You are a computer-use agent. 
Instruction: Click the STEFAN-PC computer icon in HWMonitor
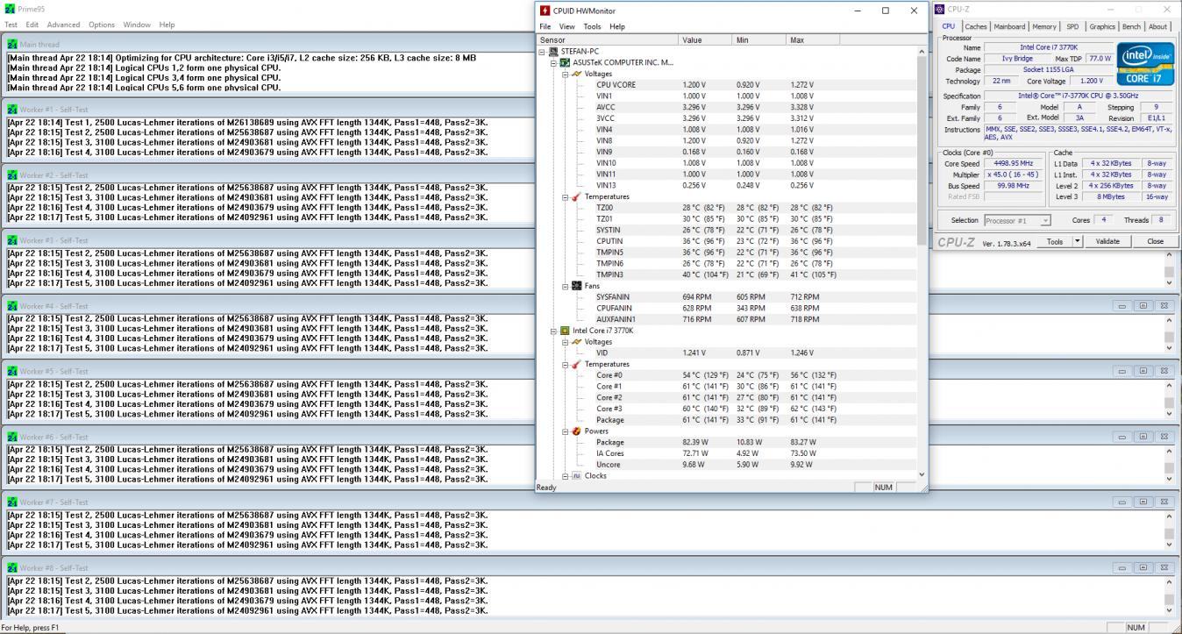click(553, 52)
